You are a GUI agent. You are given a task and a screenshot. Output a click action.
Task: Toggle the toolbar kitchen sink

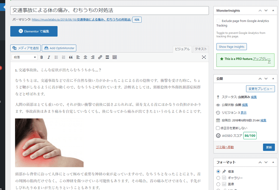(x=115, y=57)
